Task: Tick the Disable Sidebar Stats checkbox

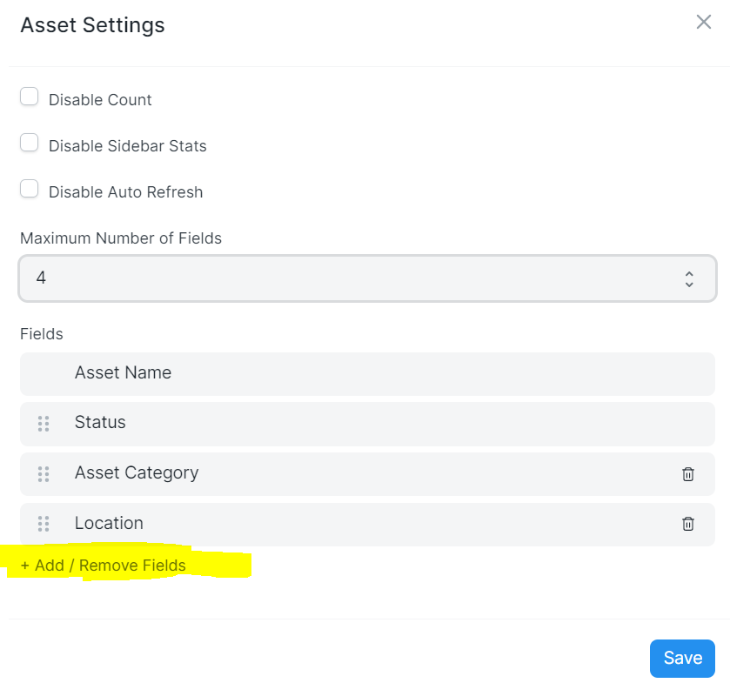Action: (29, 143)
